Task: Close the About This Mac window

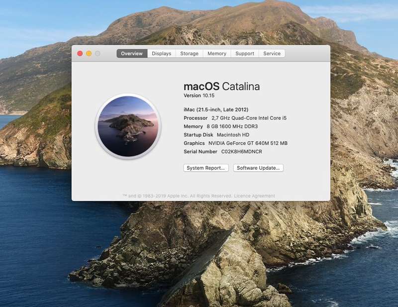Action: coord(80,54)
